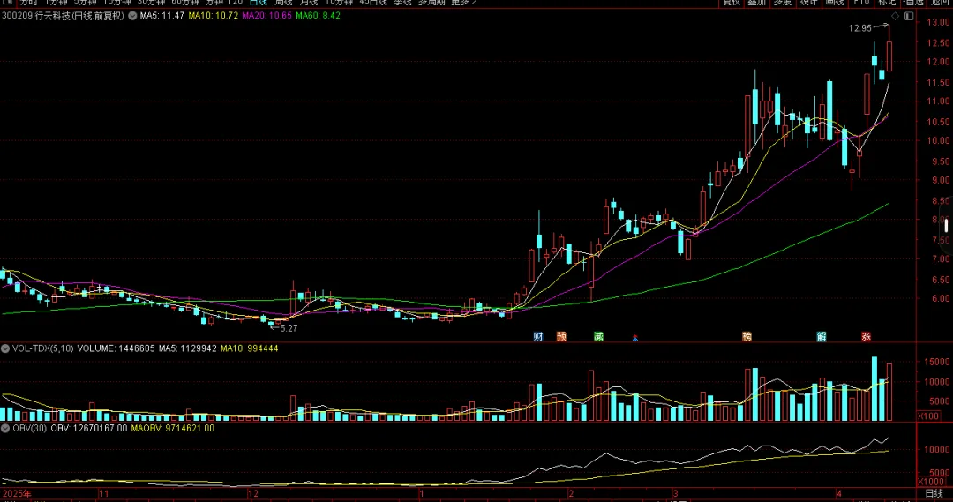
Task: Click the VOLUME: 1446685 value
Action: 116,348
